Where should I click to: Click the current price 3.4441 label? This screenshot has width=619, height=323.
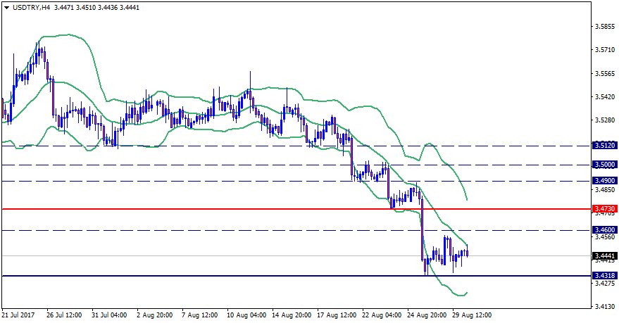[x=605, y=255]
